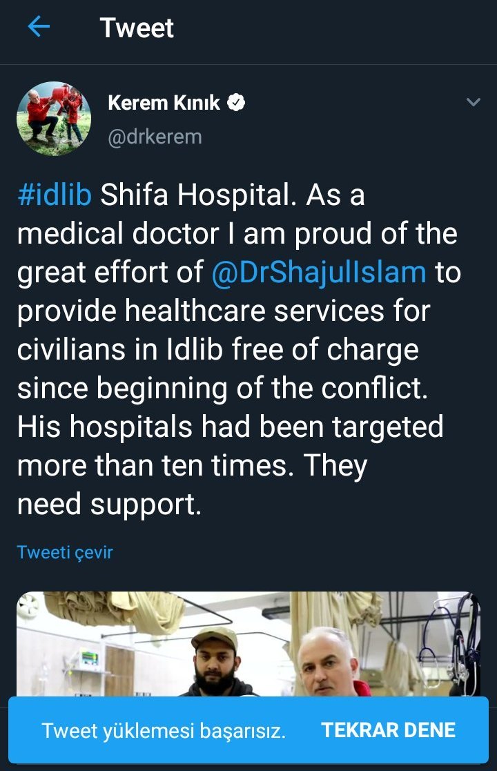The height and width of the screenshot is (771, 497).
Task: Open the @DrShajulIslam mention
Action: pyautogui.click(x=318, y=272)
